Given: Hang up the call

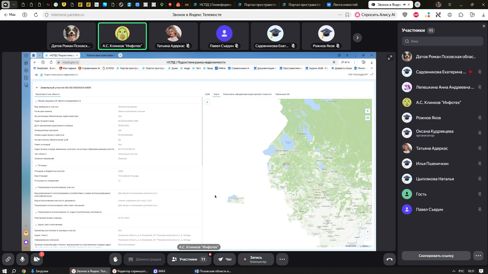Looking at the screenshot, I should click(x=389, y=259).
